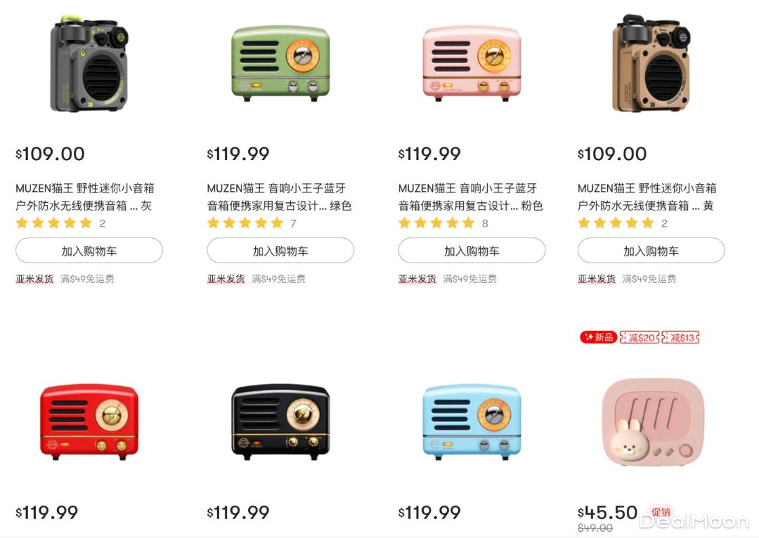Open the gray outdoor speaker product image
The height and width of the screenshot is (538, 759).
(x=89, y=63)
